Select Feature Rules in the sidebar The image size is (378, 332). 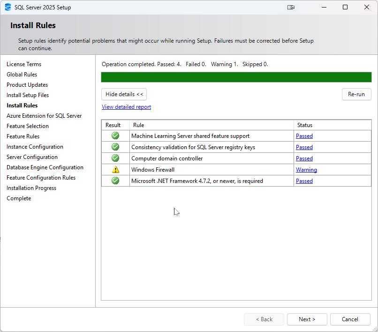(23, 136)
